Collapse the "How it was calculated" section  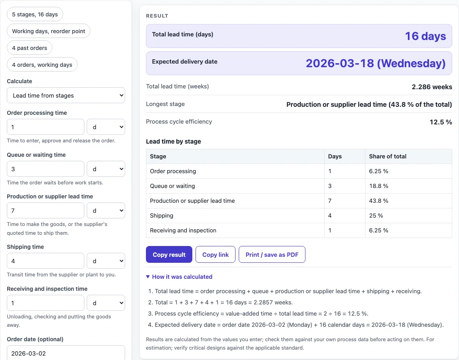click(179, 276)
